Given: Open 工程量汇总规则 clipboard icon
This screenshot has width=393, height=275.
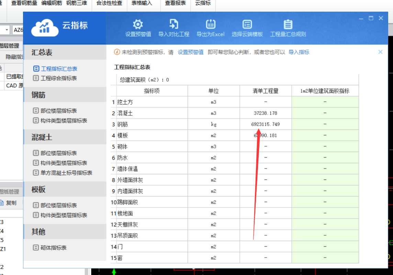Looking at the screenshot, I should click(288, 24).
